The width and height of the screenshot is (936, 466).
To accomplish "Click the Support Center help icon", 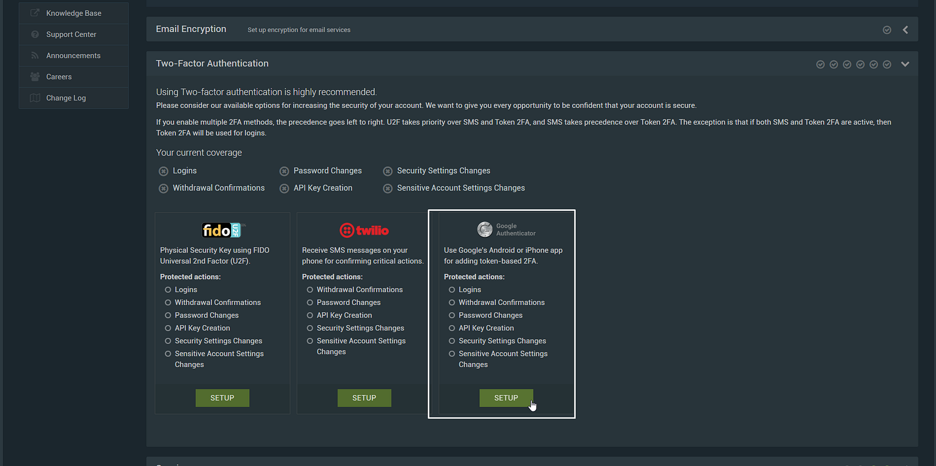I will pos(35,34).
